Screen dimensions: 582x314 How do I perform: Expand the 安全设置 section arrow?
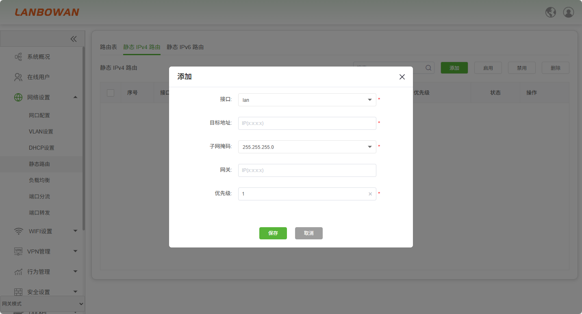(75, 292)
